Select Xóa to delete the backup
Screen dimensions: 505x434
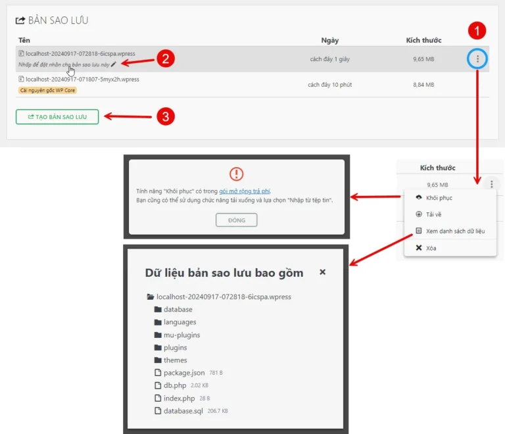click(x=431, y=248)
